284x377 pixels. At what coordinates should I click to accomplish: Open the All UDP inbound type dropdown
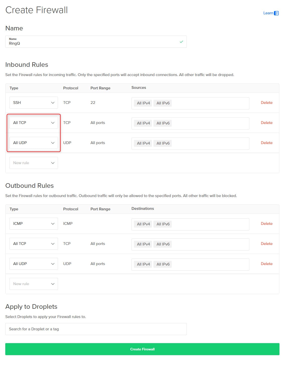pyautogui.click(x=33, y=143)
